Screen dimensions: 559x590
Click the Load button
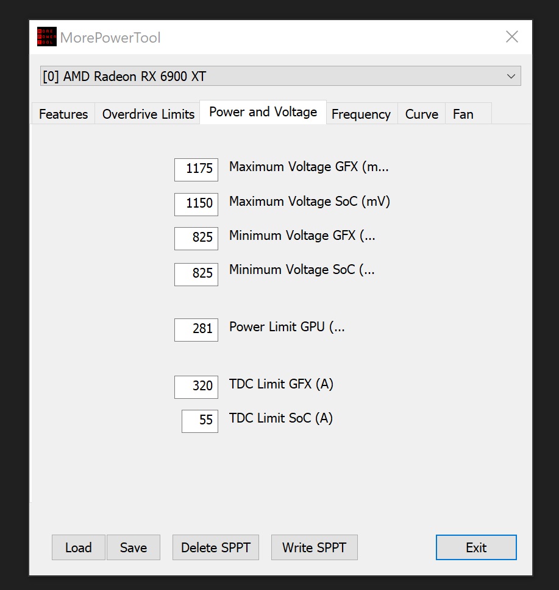[79, 547]
